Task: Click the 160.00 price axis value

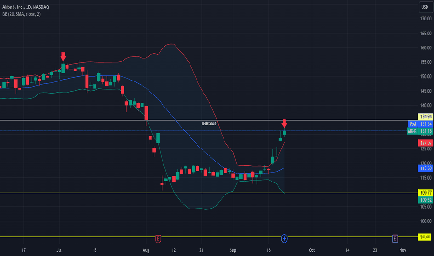Action: [x=426, y=47]
